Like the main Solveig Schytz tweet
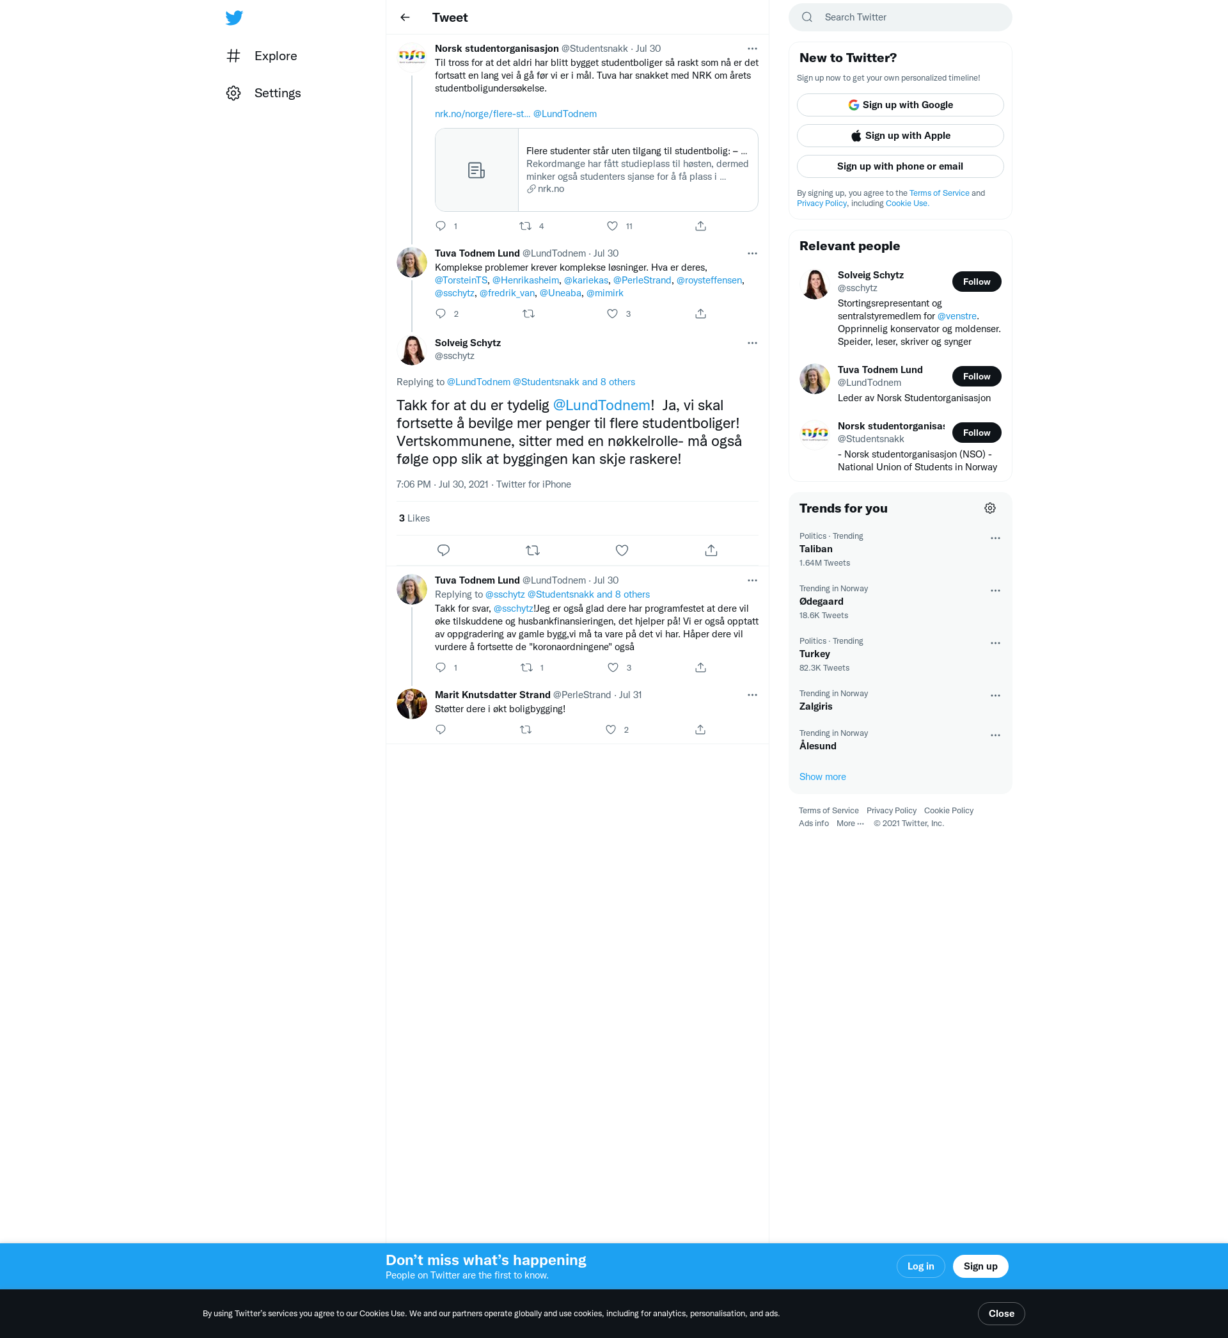This screenshot has width=1228, height=1338. 621,550
